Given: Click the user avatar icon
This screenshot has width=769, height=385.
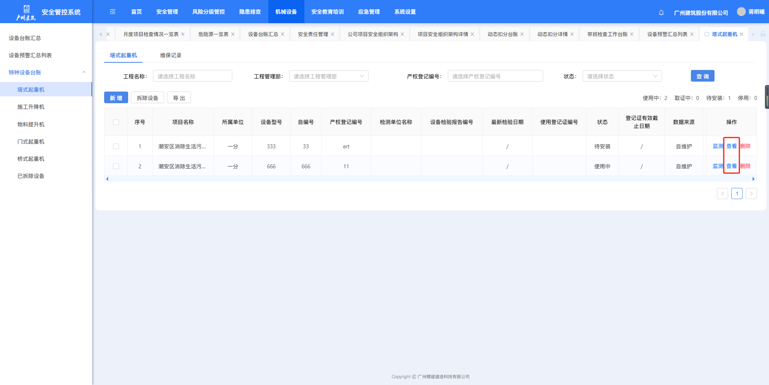Looking at the screenshot, I should pos(741,12).
